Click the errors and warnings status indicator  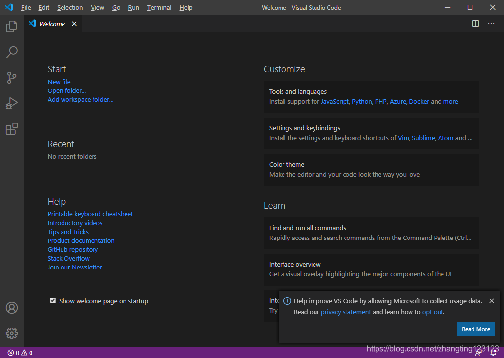click(20, 353)
